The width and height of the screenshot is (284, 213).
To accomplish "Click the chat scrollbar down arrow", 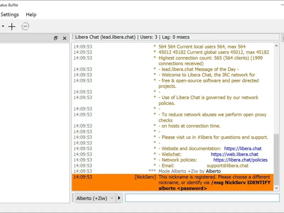I will (276, 188).
